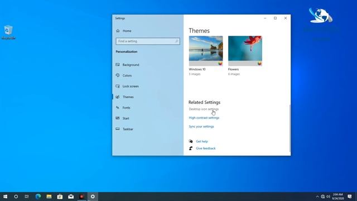Click the Get help link
Image resolution: width=357 pixels, height=201 pixels.
(202, 141)
